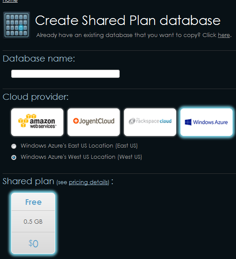This screenshot has width=236, height=259.
Task: Select the Amazon Web Services provider tile
Action: click(37, 122)
